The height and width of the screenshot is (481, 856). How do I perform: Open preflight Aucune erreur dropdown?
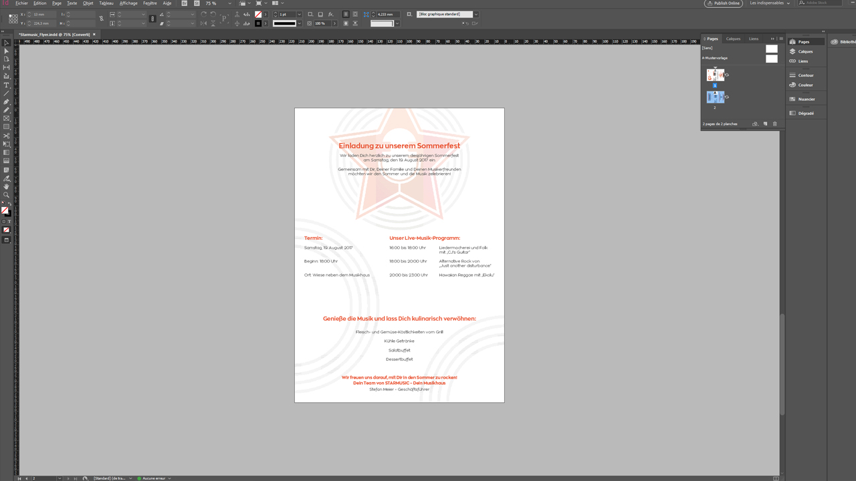coord(170,478)
